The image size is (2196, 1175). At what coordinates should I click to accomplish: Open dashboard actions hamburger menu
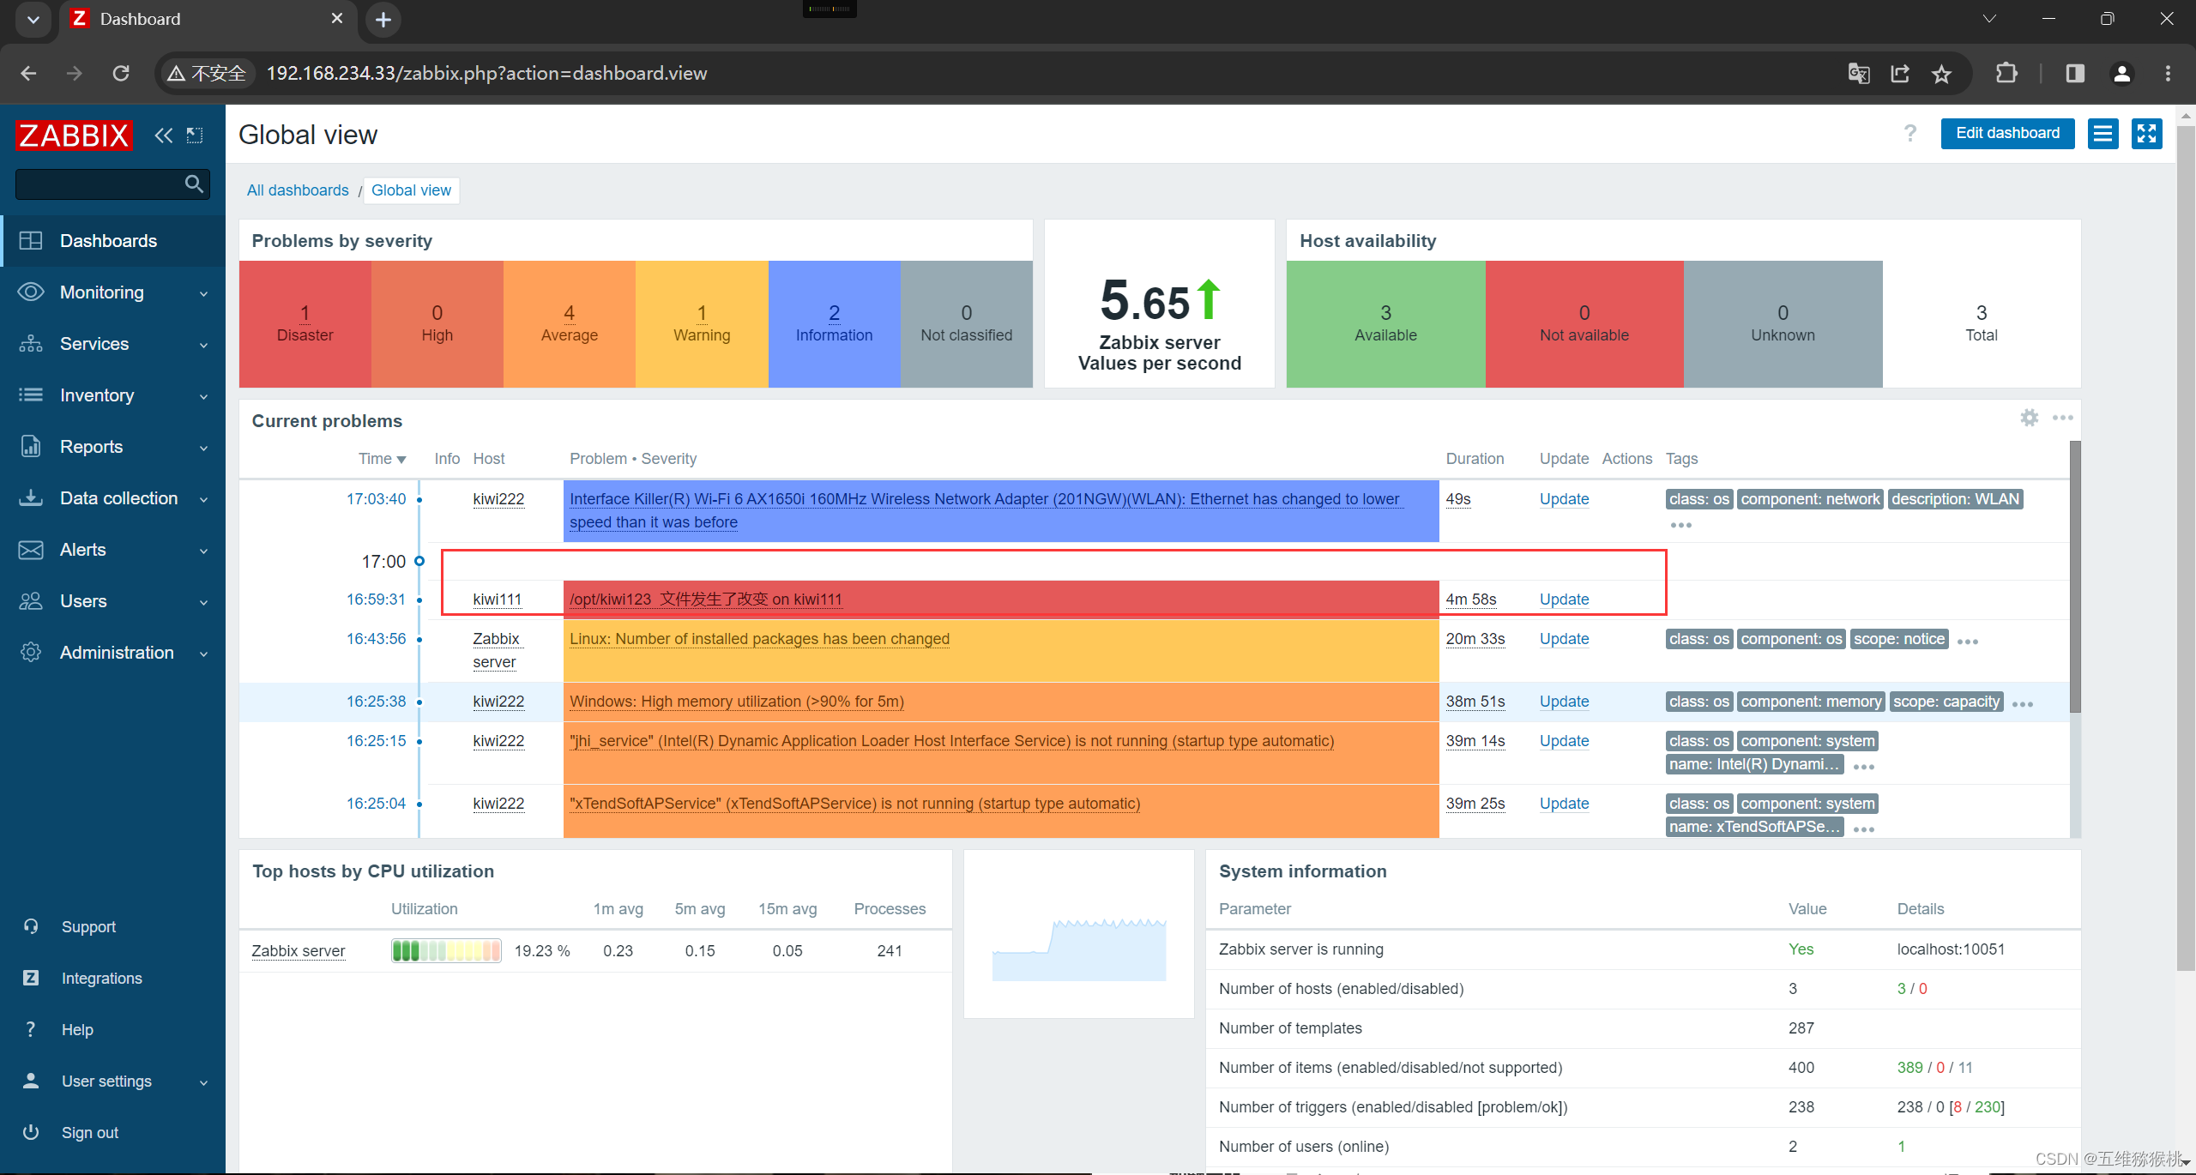coord(2102,133)
